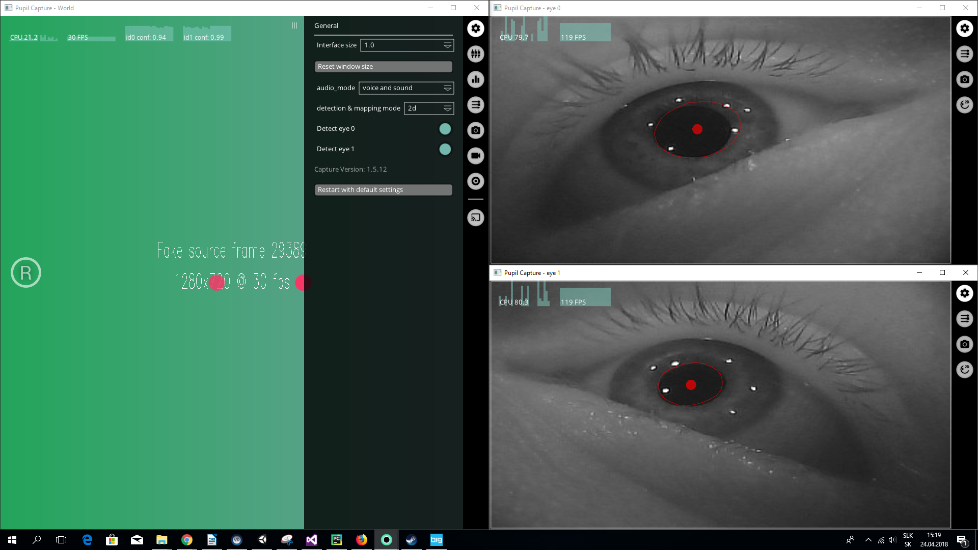Open the Pupil Remote cast icon
The height and width of the screenshot is (550, 978).
pyautogui.click(x=475, y=218)
